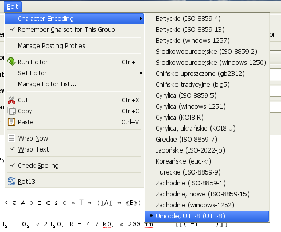
Task: Select Greckie (ISO-8859-7) encoding
Action: tap(207, 139)
